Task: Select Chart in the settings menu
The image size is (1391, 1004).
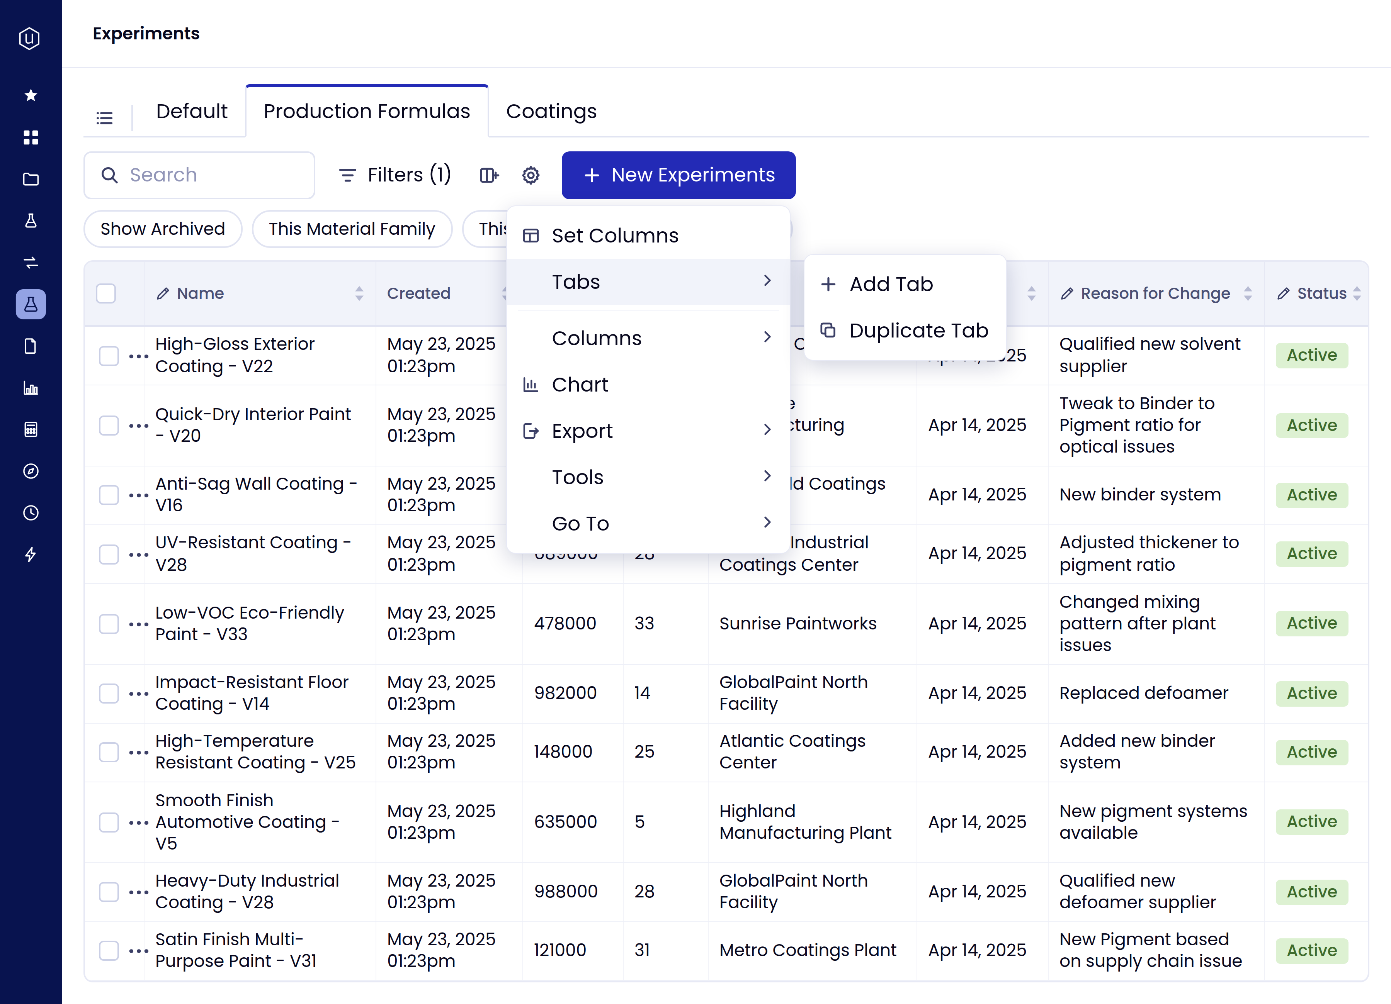Action: pos(648,384)
